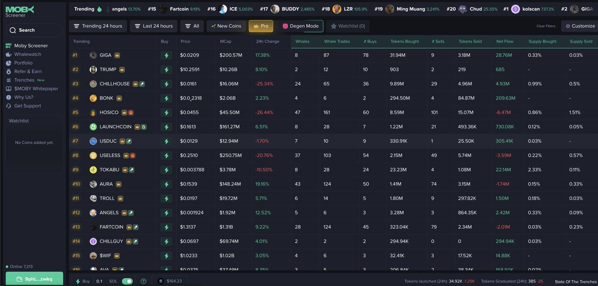Click the $WIF row quick buy lightning icon
Image resolution: width=598 pixels, height=286 pixels.
[x=166, y=256]
